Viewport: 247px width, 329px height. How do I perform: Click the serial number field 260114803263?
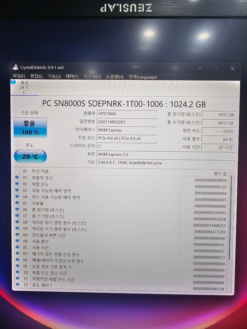[127, 122]
